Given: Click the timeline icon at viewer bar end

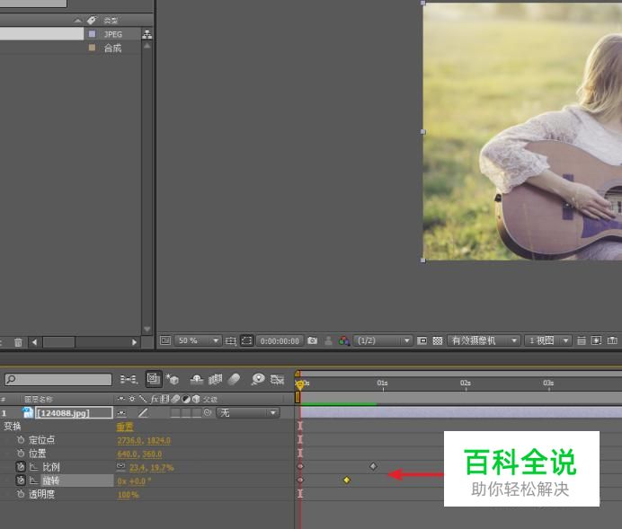Looking at the screenshot, I should click(x=612, y=340).
